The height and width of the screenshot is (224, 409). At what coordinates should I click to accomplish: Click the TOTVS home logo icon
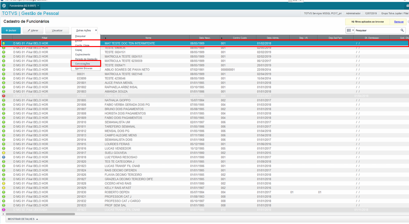(4, 6)
